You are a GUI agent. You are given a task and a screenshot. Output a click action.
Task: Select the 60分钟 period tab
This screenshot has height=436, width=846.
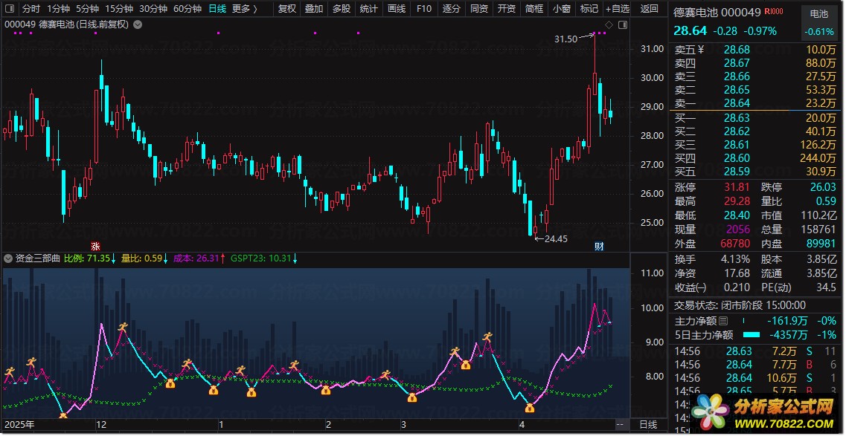187,9
